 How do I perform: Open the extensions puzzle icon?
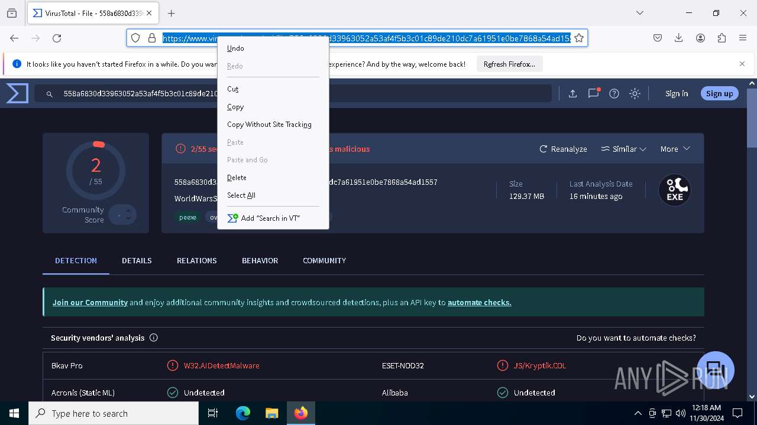pos(722,38)
